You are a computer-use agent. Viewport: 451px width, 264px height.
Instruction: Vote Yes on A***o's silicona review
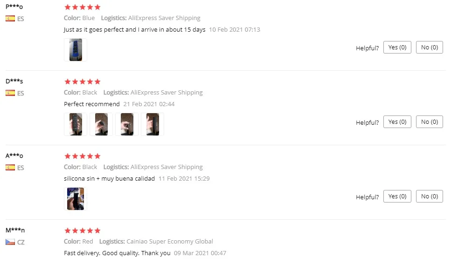(397, 196)
